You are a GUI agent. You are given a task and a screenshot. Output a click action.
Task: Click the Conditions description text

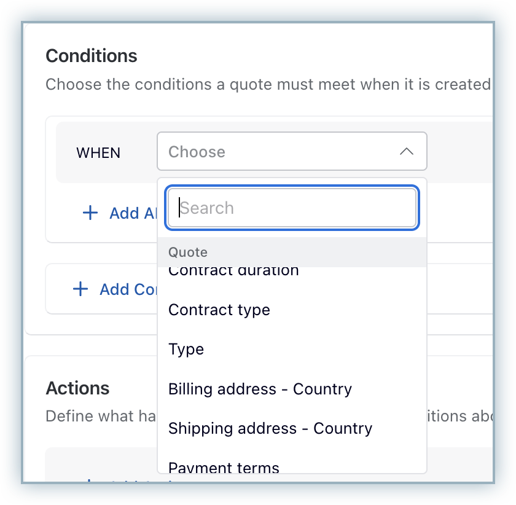(268, 84)
